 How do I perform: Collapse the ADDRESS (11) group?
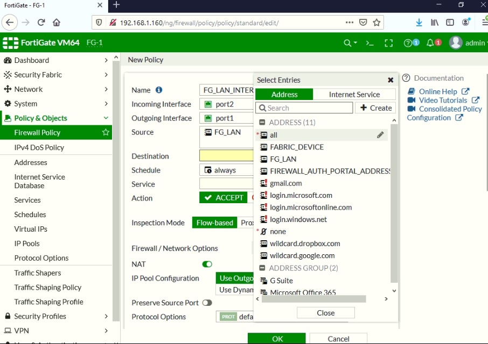[x=262, y=122]
